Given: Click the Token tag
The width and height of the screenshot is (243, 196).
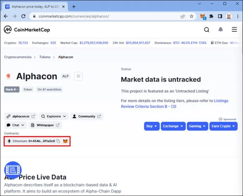Looking at the screenshot, I should pyautogui.click(x=28, y=89).
